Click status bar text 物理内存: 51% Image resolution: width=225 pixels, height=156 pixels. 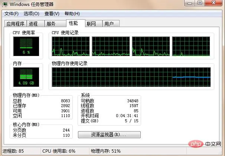[x=105, y=151]
